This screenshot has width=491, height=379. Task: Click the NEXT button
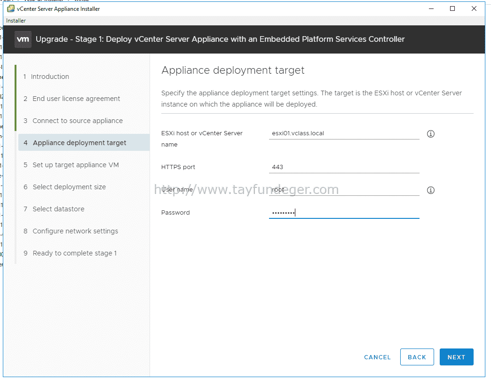[x=457, y=357]
